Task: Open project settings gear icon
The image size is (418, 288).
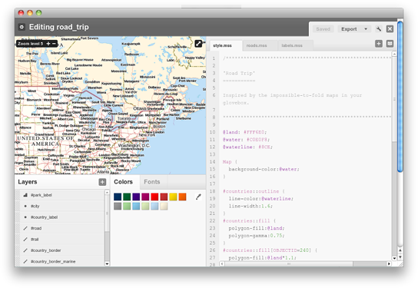Action: (x=22, y=27)
